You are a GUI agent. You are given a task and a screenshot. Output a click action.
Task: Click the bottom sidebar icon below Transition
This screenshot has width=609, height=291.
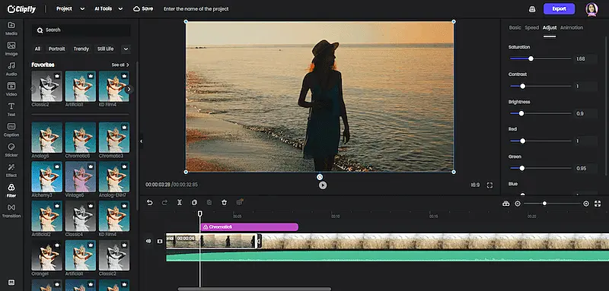click(x=11, y=282)
